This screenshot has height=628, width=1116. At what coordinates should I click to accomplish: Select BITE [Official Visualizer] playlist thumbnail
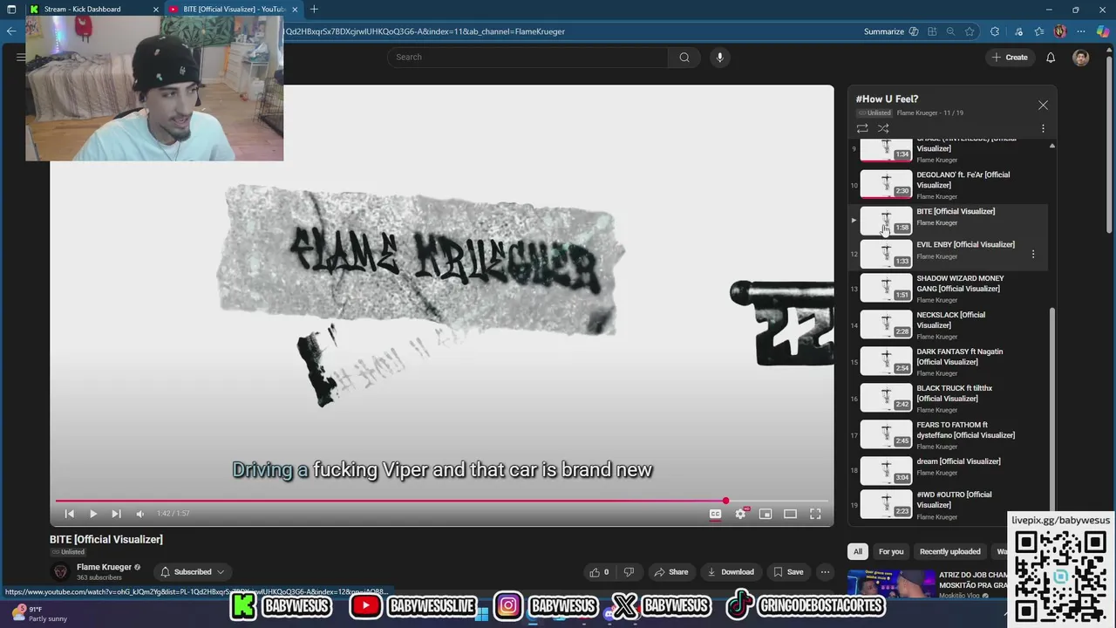(886, 221)
